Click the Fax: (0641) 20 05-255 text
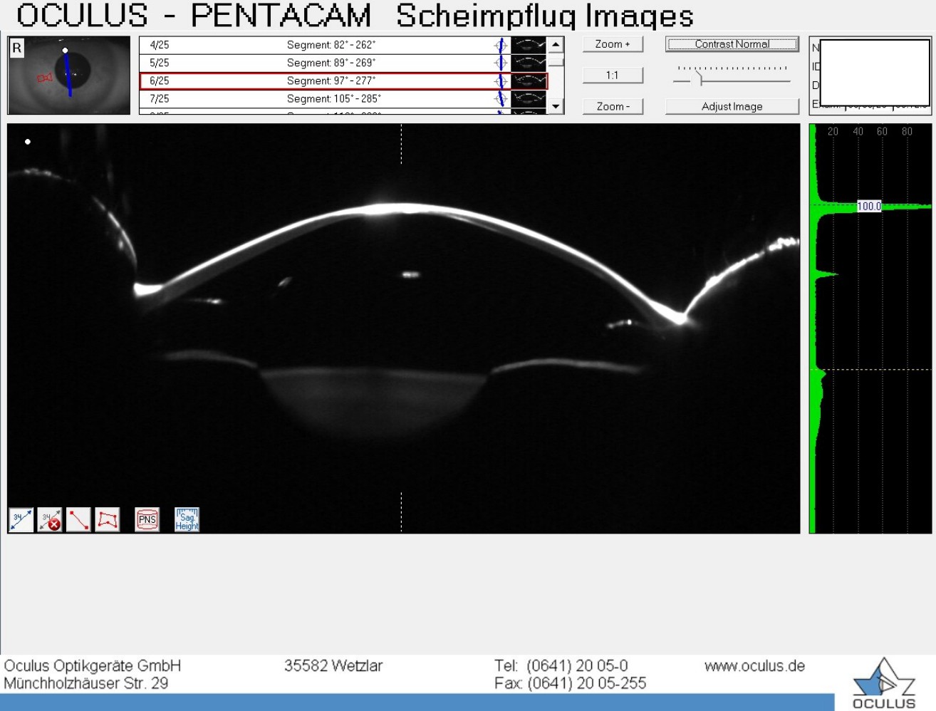The height and width of the screenshot is (711, 936). pos(571,684)
